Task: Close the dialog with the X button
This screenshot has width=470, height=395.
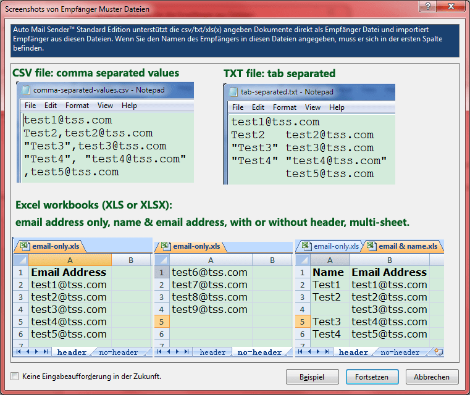Action: pyautogui.click(x=451, y=6)
